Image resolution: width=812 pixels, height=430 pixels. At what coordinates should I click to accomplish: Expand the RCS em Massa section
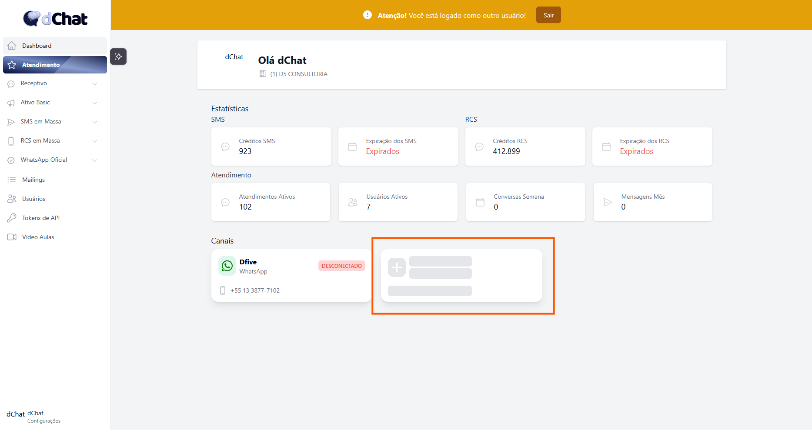pyautogui.click(x=95, y=141)
